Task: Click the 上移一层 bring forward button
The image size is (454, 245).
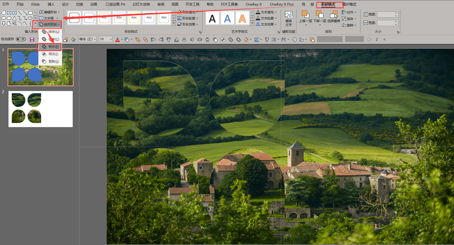Action: pyautogui.click(x=306, y=18)
